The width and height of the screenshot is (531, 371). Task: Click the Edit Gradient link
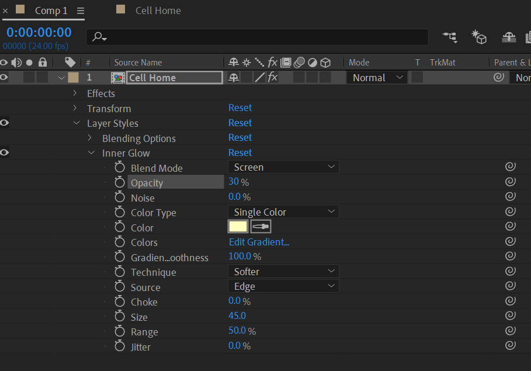point(259,242)
